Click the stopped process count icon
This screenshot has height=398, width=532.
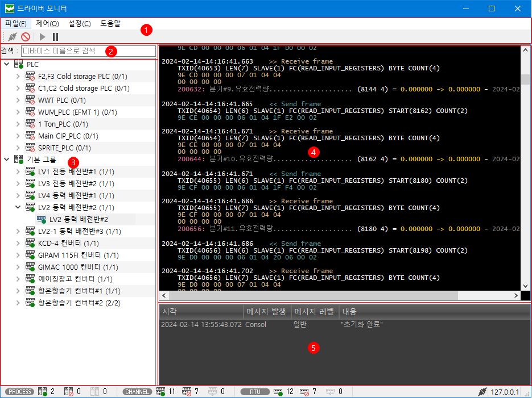(x=68, y=392)
